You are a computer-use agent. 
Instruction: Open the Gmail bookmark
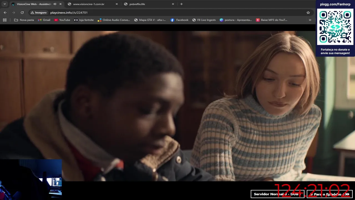[44, 20]
